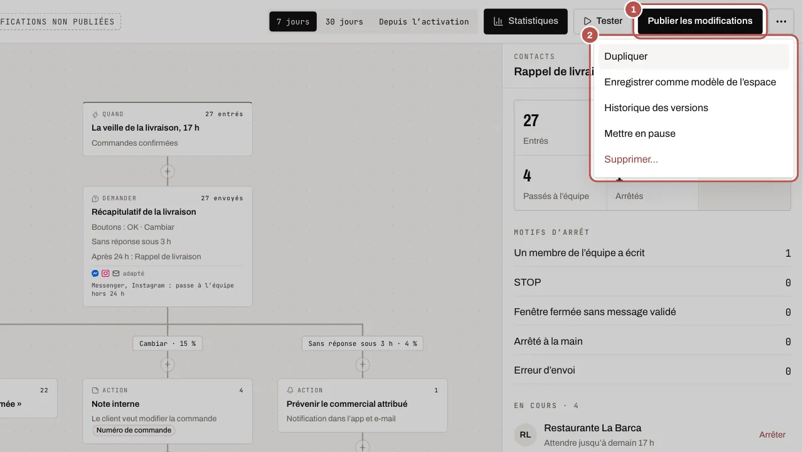This screenshot has height=452, width=803.
Task: Add step under Sans réponse sous 3 h branch
Action: 363,364
